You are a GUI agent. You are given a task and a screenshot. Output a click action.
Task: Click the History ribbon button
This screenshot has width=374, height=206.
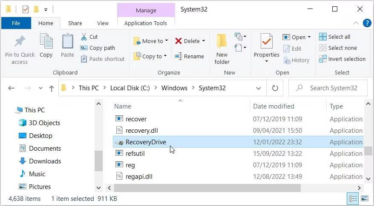click(x=296, y=60)
